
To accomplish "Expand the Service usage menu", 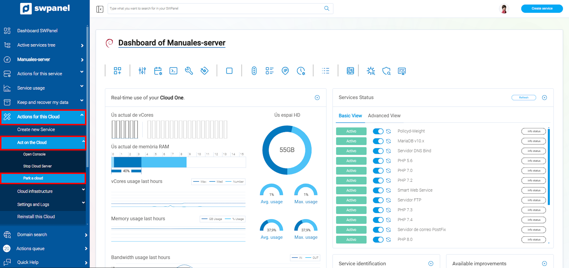I will (x=43, y=88).
